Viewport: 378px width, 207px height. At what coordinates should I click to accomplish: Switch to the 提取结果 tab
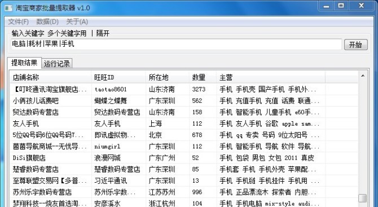click(x=24, y=63)
